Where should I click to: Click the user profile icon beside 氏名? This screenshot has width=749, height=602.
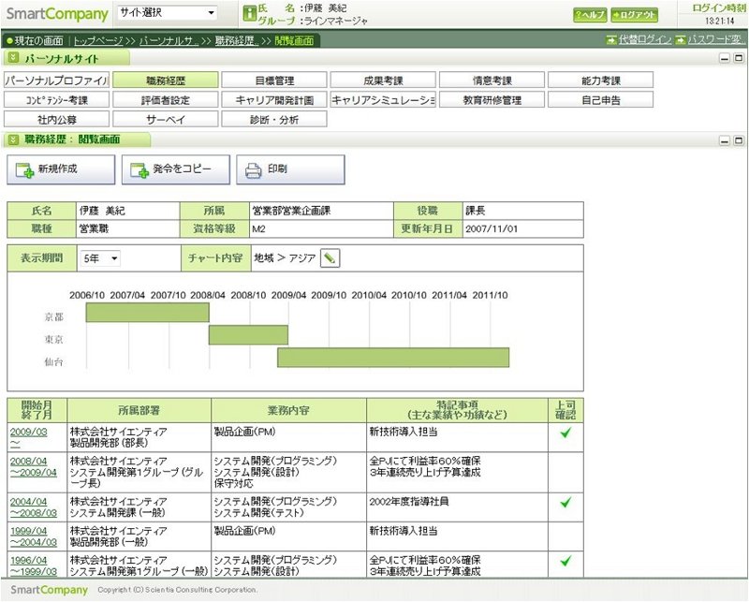(249, 13)
